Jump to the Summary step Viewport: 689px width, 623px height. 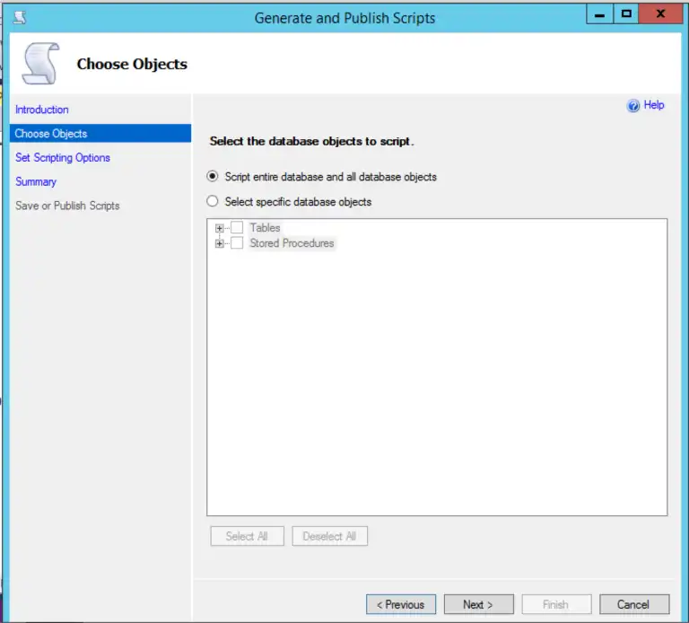click(36, 181)
